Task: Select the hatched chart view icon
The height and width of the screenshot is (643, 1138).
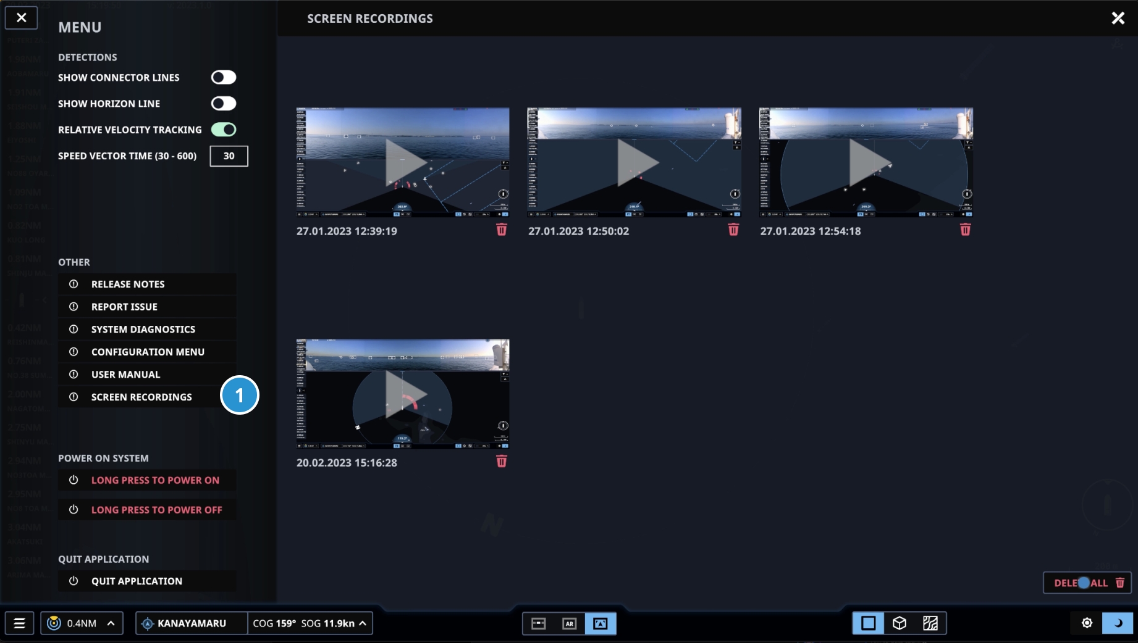Action: (x=930, y=623)
